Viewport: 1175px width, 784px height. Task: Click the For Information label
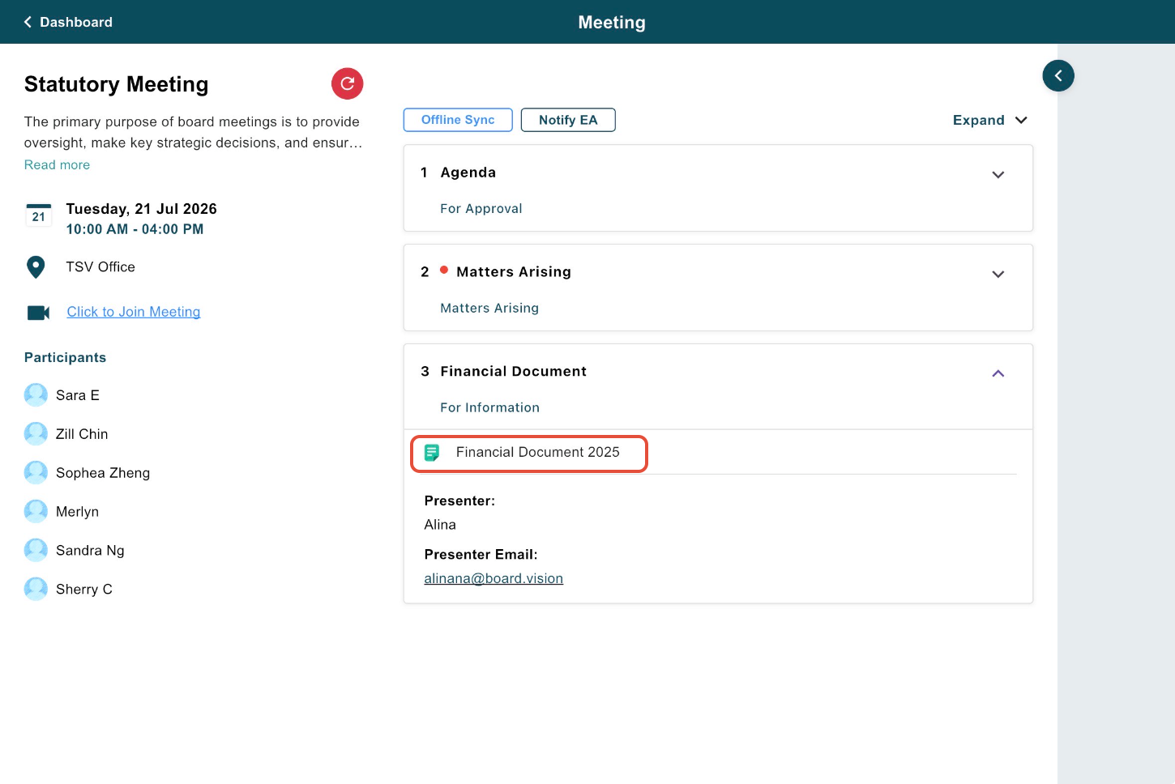click(490, 408)
